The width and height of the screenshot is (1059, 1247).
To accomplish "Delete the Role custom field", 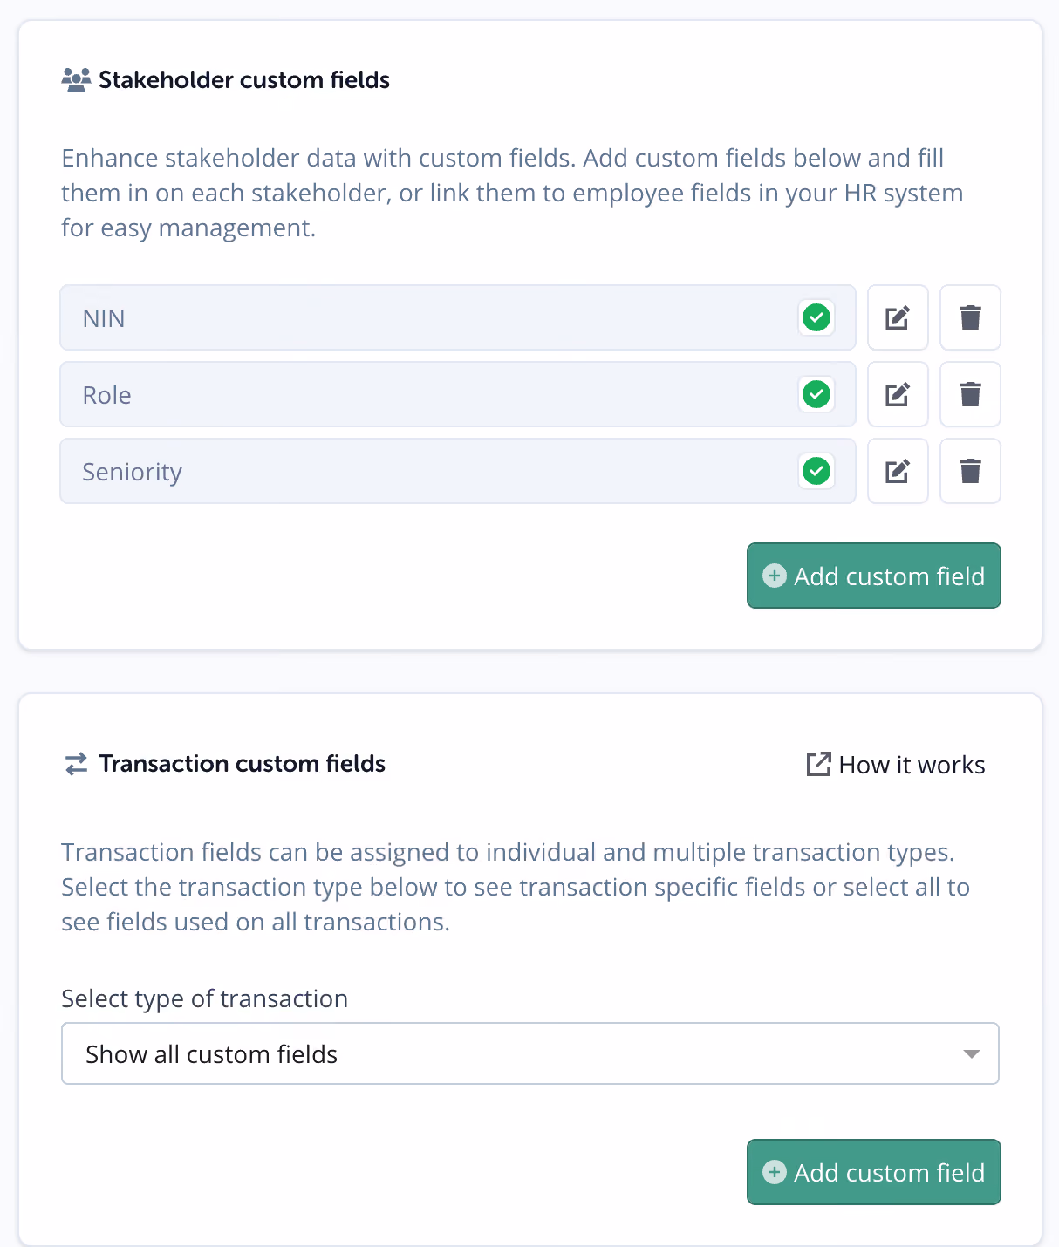I will pos(970,394).
